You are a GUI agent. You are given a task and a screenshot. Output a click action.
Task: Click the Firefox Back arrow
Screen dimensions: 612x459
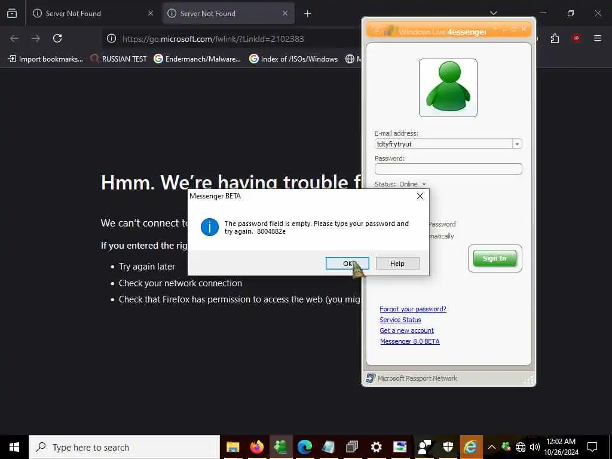pyautogui.click(x=14, y=38)
